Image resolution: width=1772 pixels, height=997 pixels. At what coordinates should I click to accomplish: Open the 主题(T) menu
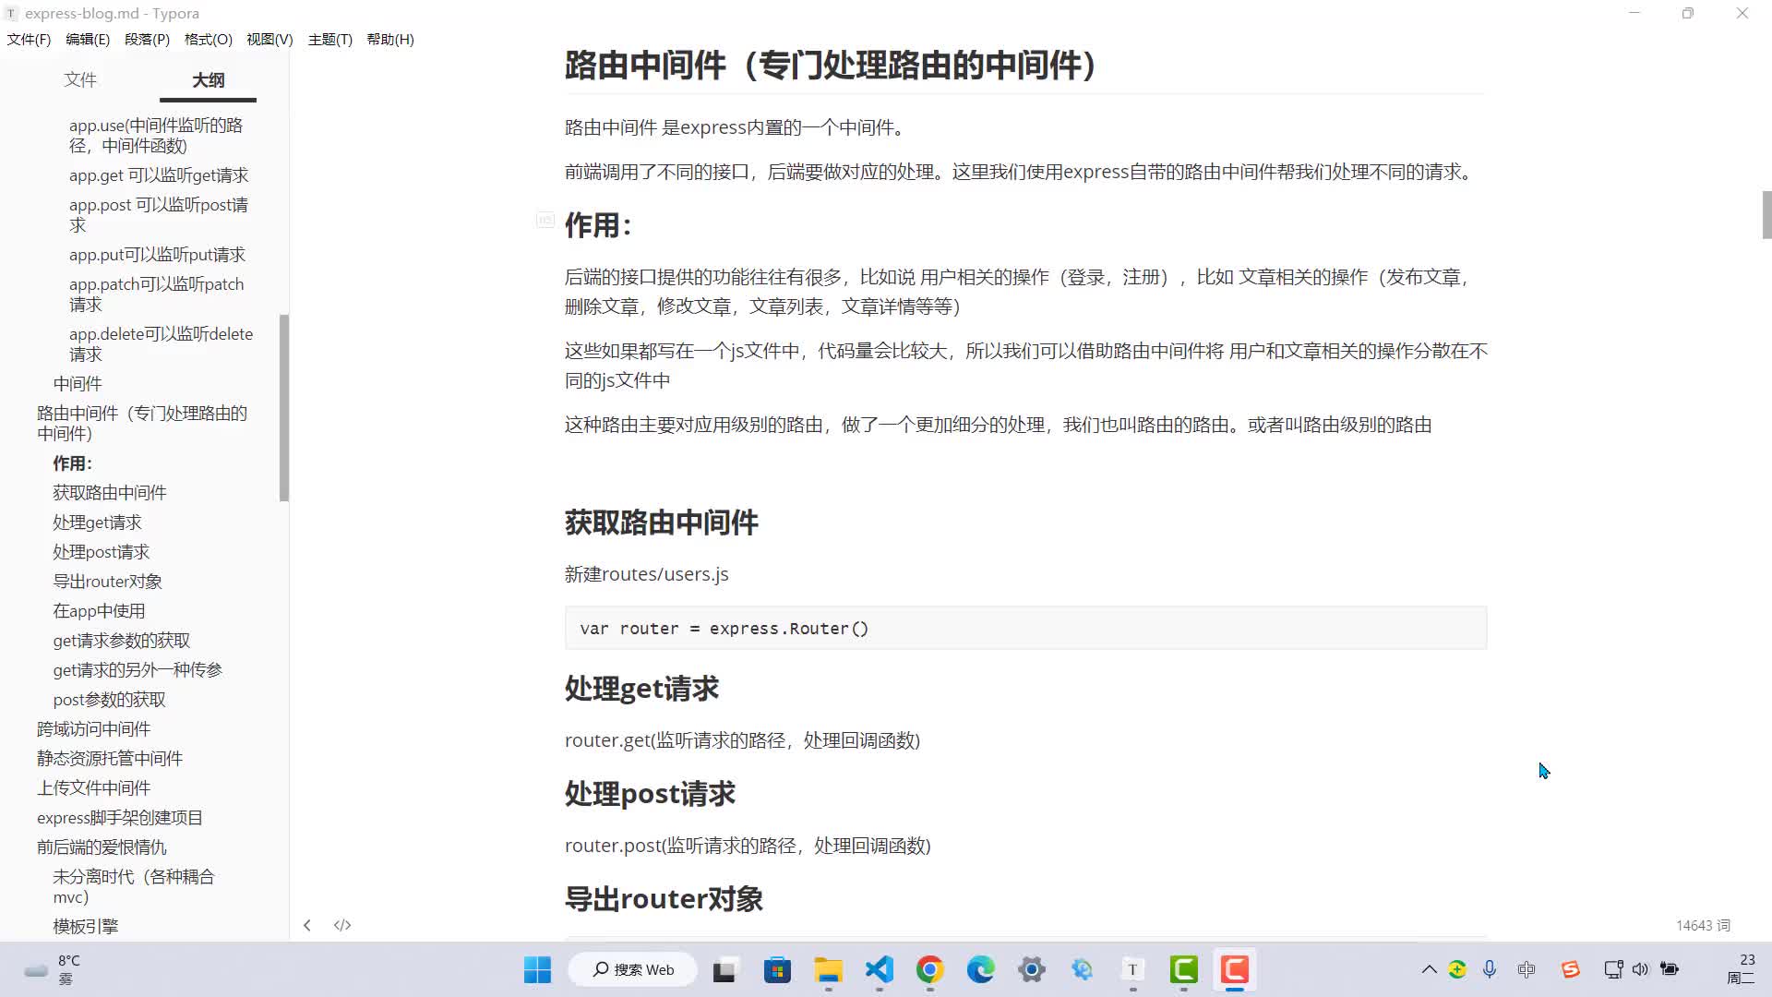point(329,39)
